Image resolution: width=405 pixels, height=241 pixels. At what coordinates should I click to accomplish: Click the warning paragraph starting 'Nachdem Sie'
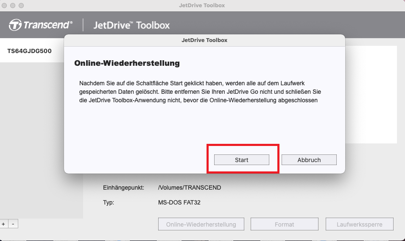[200, 92]
